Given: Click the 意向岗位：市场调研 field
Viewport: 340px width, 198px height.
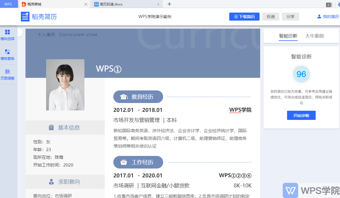Looking at the screenshot, I should pyautogui.click(x=52, y=196).
